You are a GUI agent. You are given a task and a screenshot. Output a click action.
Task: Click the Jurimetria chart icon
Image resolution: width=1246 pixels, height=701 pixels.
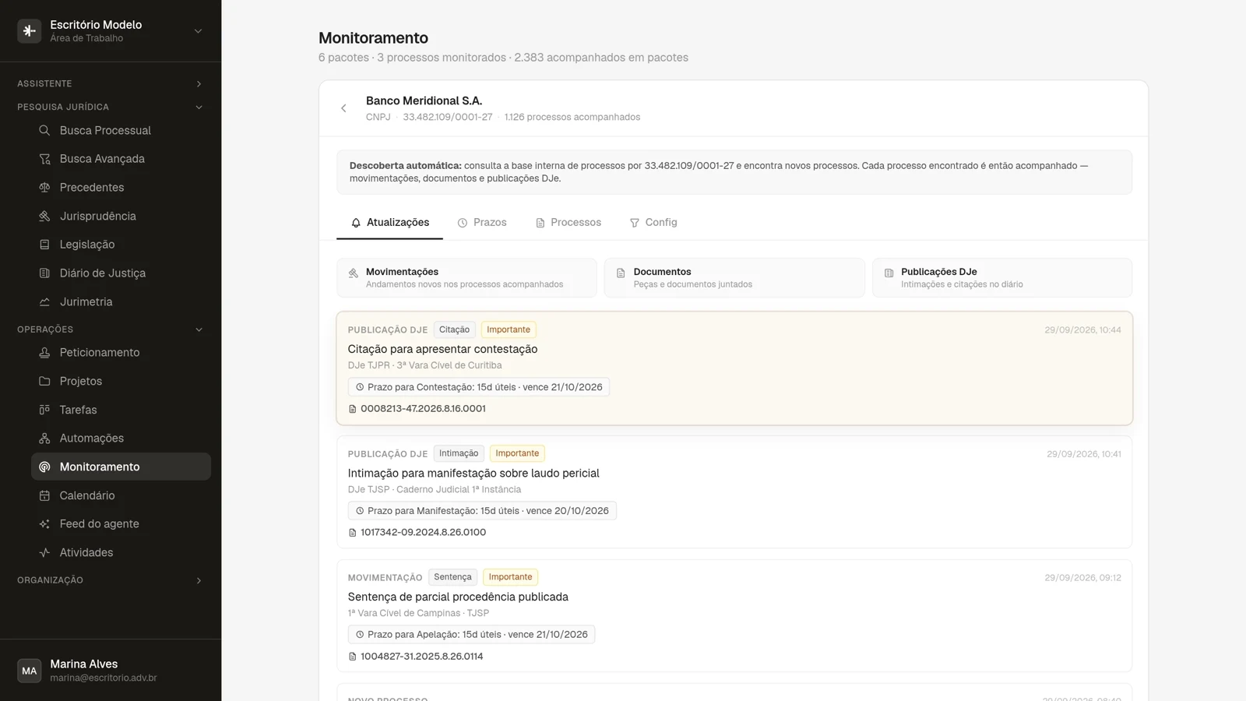44,301
